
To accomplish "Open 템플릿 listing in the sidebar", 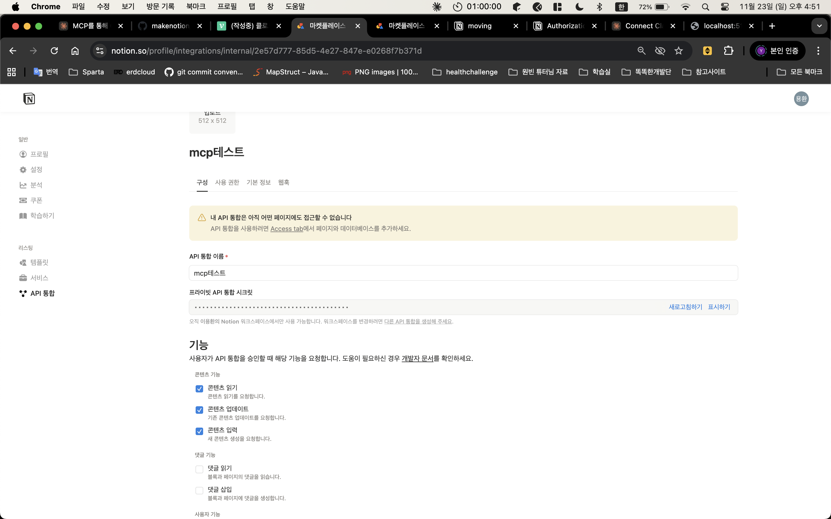I will (x=39, y=262).
